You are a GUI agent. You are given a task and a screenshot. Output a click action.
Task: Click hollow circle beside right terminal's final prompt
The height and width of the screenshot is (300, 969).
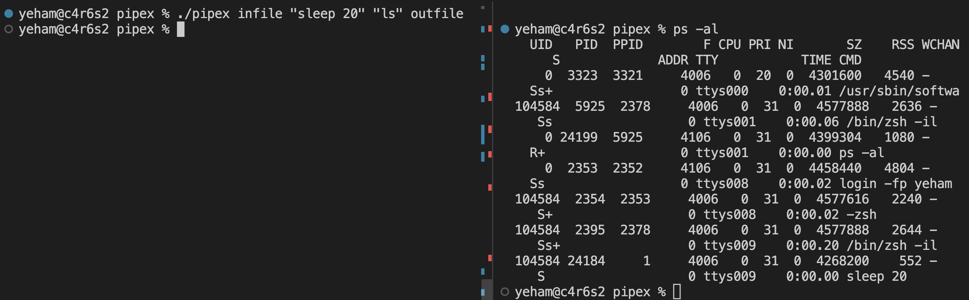pyautogui.click(x=505, y=292)
